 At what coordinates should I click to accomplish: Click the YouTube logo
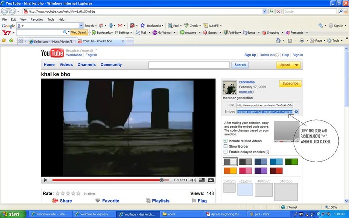[51, 54]
